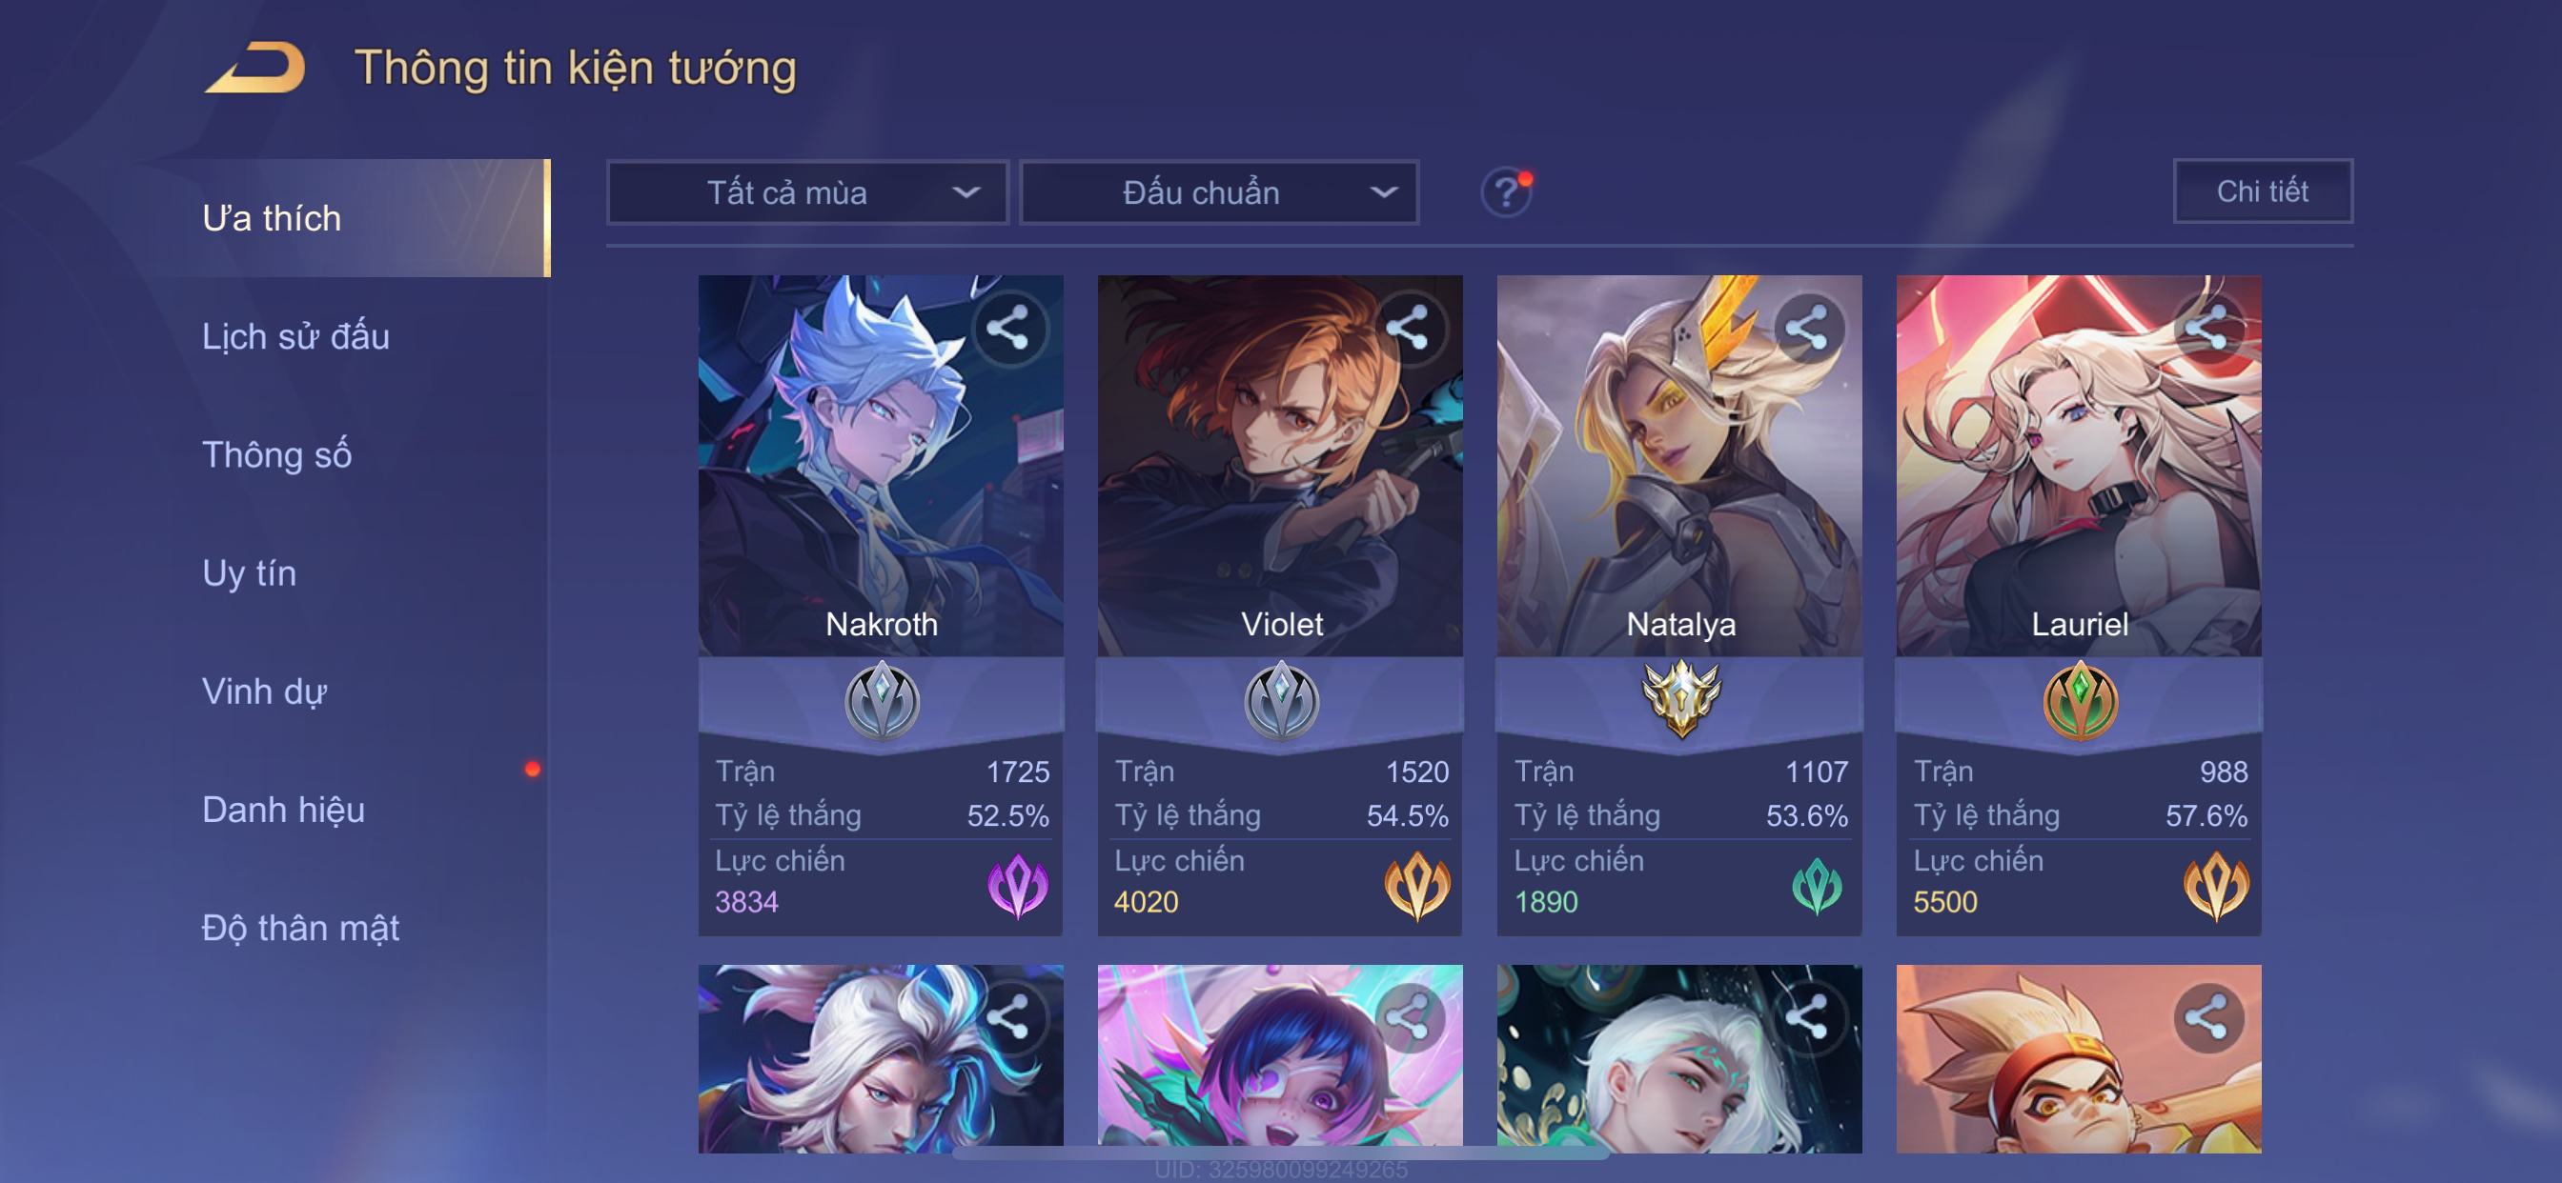Click Natalya's gold crown mastery badge
Viewport: 2562px width, 1183px height.
pyautogui.click(x=1680, y=699)
